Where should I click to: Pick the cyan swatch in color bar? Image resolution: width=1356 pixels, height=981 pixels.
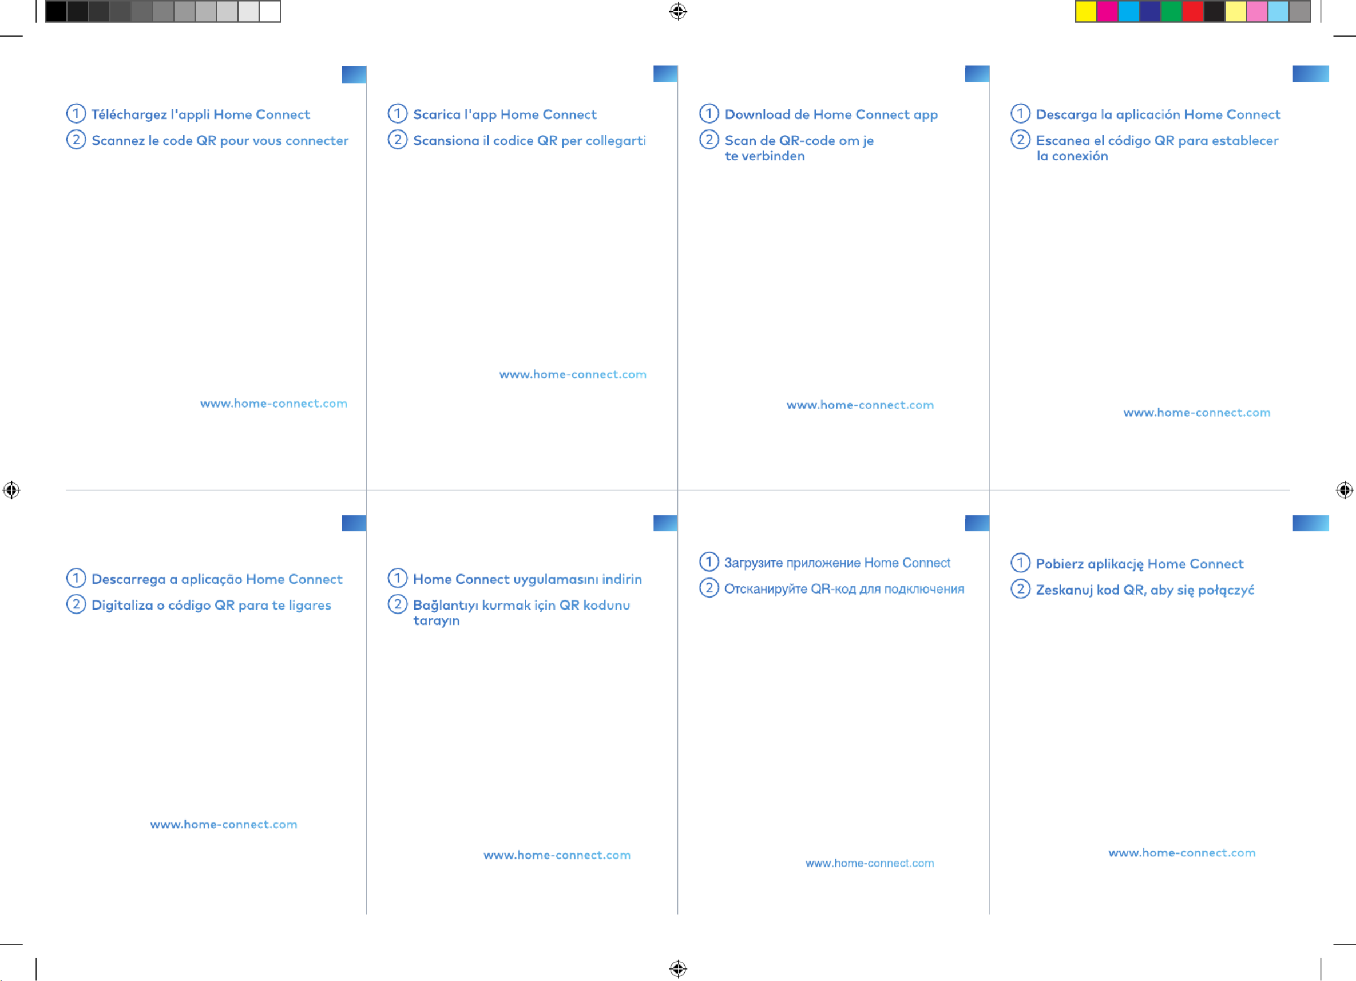pyautogui.click(x=1129, y=11)
